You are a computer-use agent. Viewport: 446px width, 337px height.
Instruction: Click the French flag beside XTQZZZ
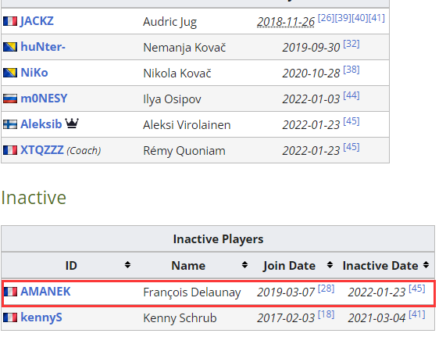pos(10,150)
